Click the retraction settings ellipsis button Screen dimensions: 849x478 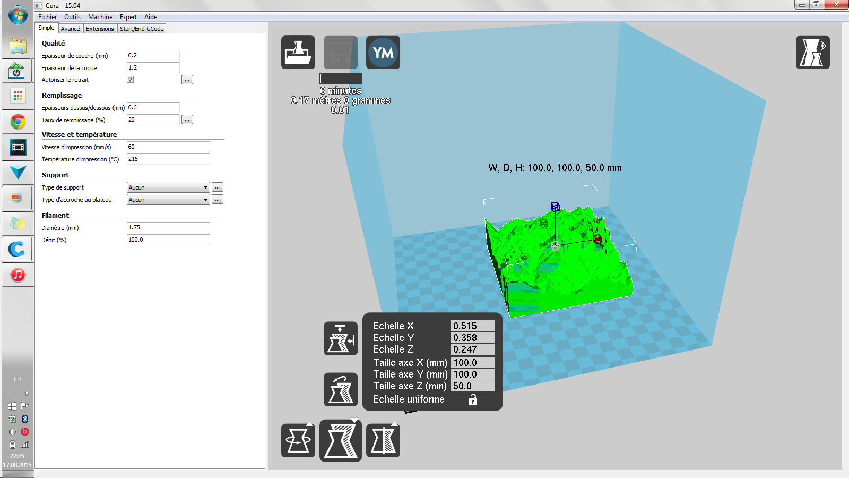coord(187,80)
